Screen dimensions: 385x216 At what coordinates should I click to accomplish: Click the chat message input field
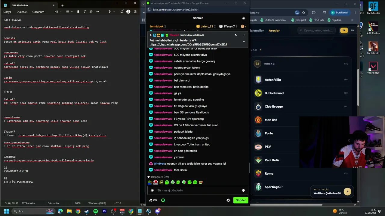click(197, 190)
